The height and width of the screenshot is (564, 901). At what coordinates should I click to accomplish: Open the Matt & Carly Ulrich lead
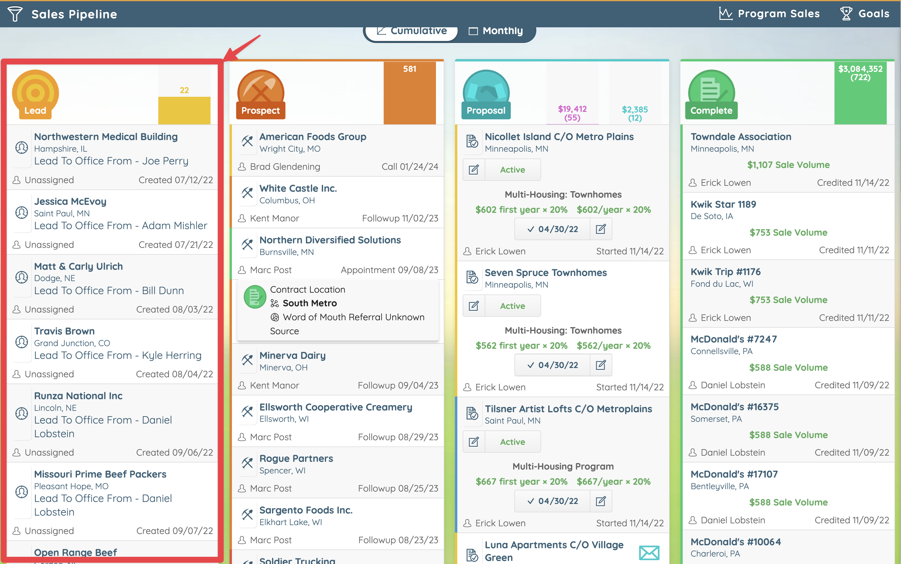click(x=78, y=266)
